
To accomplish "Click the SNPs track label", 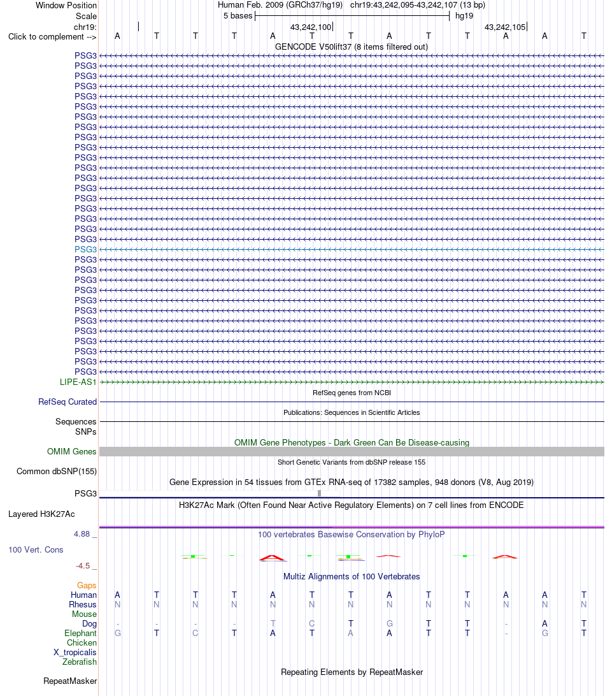I will [85, 432].
